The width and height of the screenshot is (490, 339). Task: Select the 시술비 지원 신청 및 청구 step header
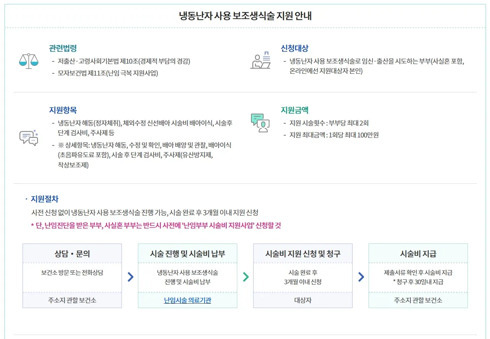point(303,254)
